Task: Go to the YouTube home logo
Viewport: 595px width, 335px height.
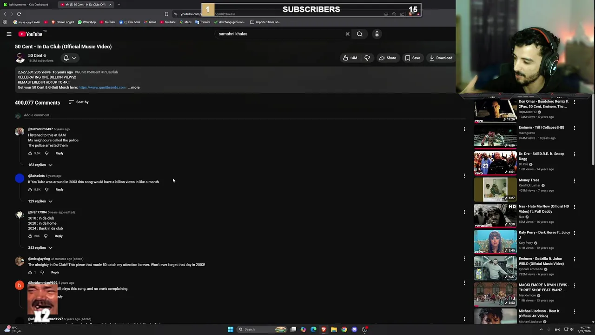Action: click(x=31, y=34)
